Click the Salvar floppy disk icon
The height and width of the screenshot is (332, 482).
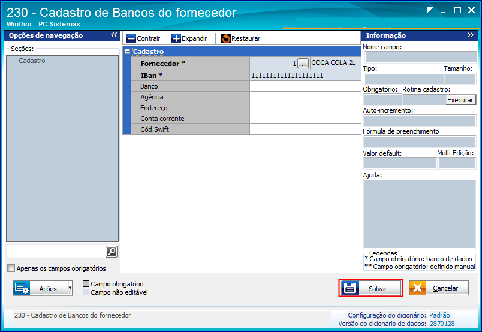point(350,288)
